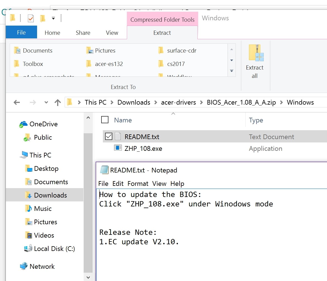Click acer-drivers in the address path
The height and width of the screenshot is (281, 327).
178,102
